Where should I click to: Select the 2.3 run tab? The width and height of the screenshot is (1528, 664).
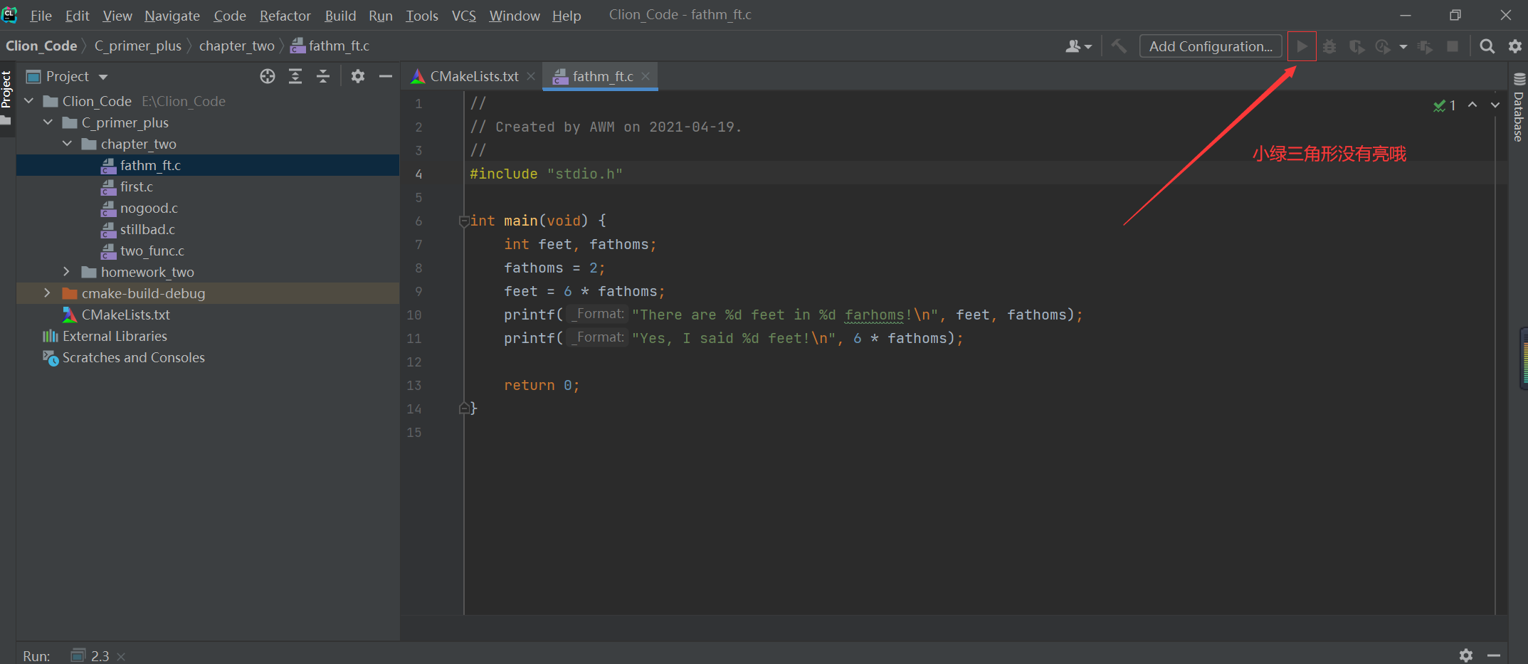tap(99, 655)
